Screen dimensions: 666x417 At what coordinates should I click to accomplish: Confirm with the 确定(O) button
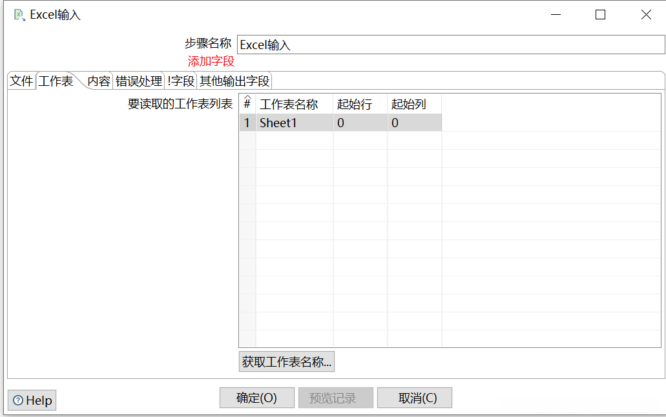pos(257,398)
